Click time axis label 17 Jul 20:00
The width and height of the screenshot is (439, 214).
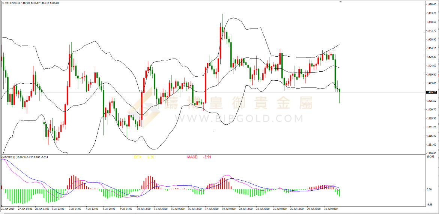[x=212, y=209]
